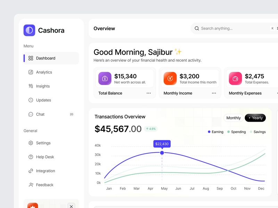
Task: Click the Analytics chart icon
Action: (x=31, y=72)
